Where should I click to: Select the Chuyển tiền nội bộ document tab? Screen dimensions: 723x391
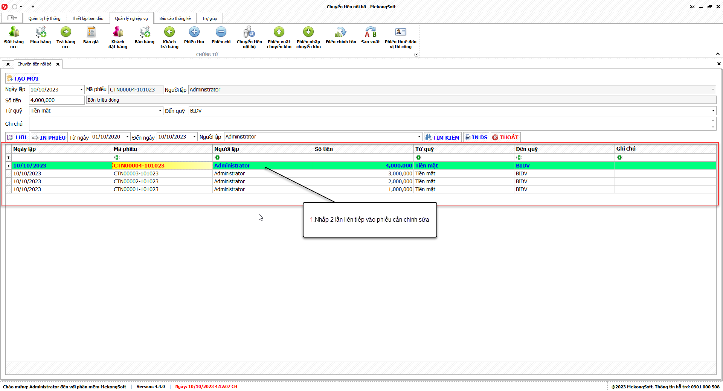point(34,64)
